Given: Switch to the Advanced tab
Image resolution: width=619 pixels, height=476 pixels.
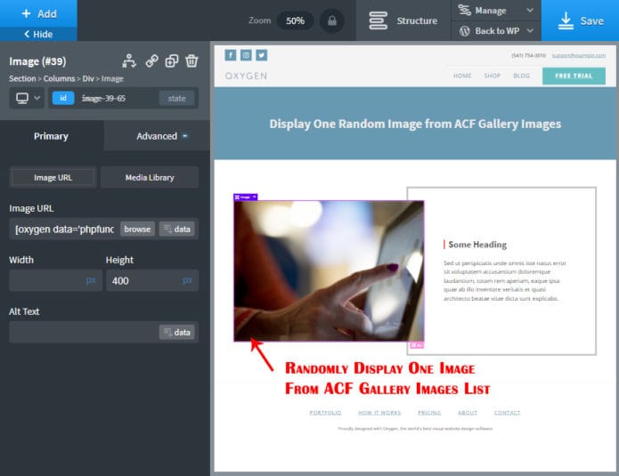Looking at the screenshot, I should (x=157, y=136).
